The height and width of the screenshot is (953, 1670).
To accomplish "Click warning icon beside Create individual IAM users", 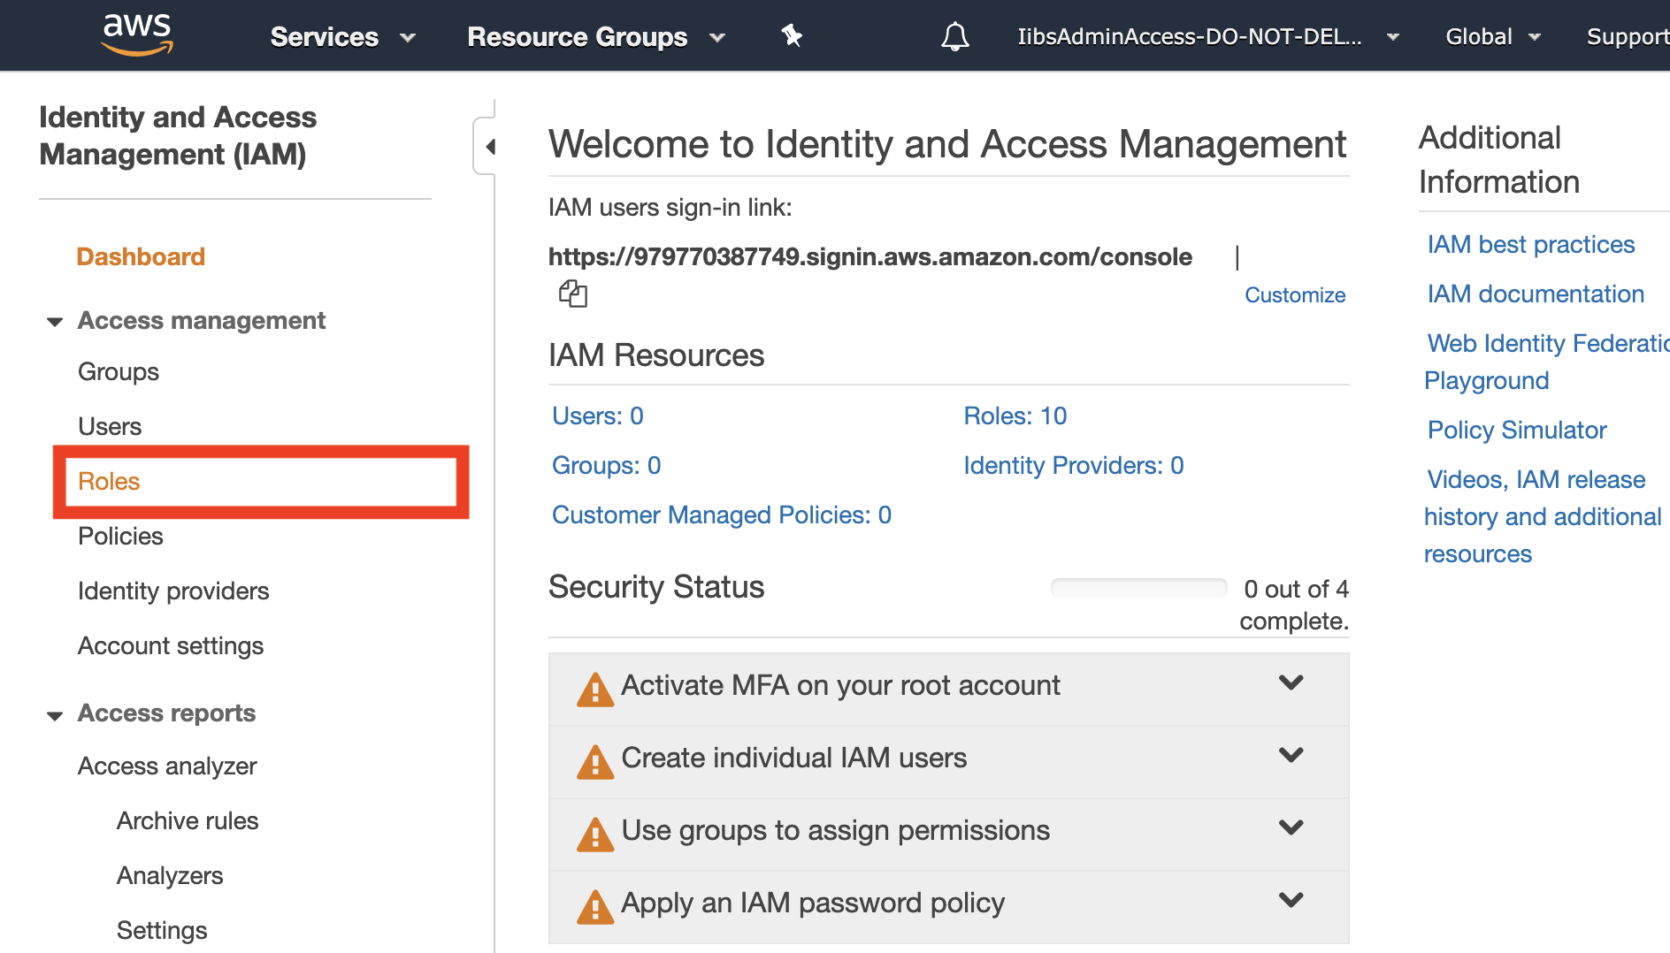I will (595, 762).
